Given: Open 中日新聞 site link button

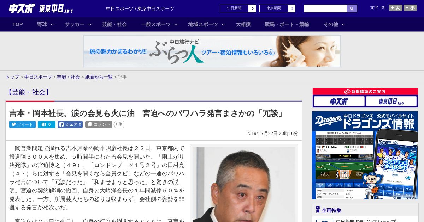Looking at the screenshot, I should click(x=234, y=8).
